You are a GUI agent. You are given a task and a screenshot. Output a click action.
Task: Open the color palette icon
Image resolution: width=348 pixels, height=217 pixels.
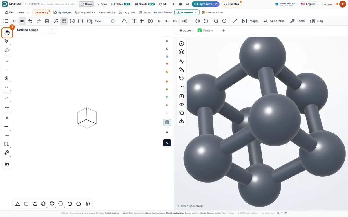coord(89,21)
